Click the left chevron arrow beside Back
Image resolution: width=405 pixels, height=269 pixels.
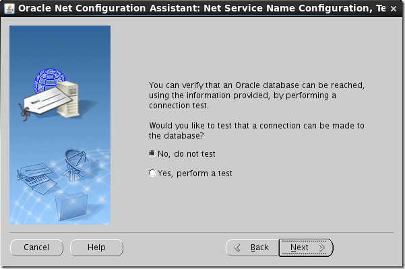point(237,247)
